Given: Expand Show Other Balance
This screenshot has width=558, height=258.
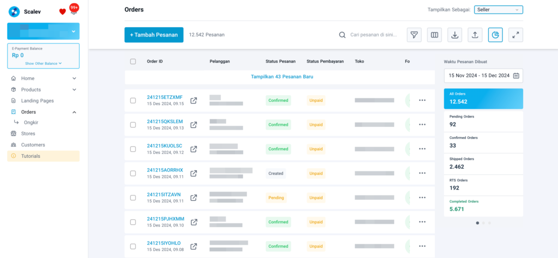Looking at the screenshot, I should 44,63.
